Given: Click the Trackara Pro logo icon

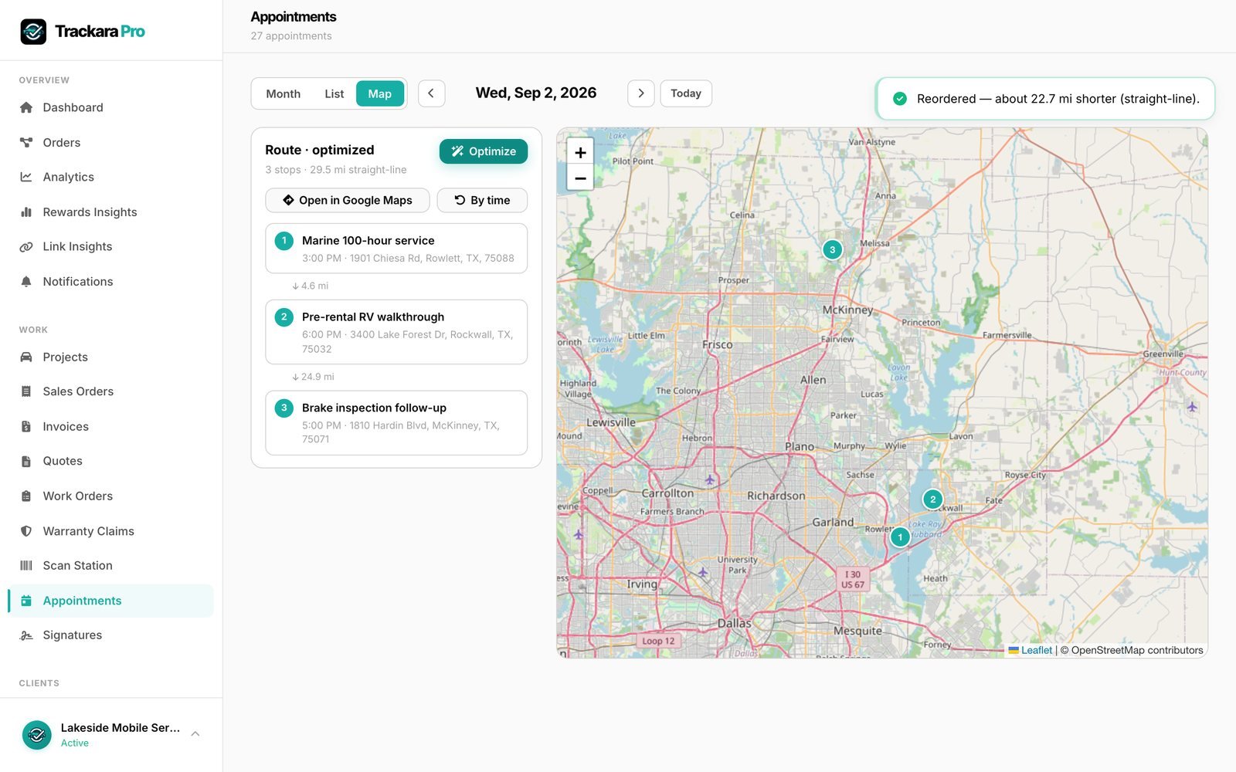Looking at the screenshot, I should coord(33,32).
